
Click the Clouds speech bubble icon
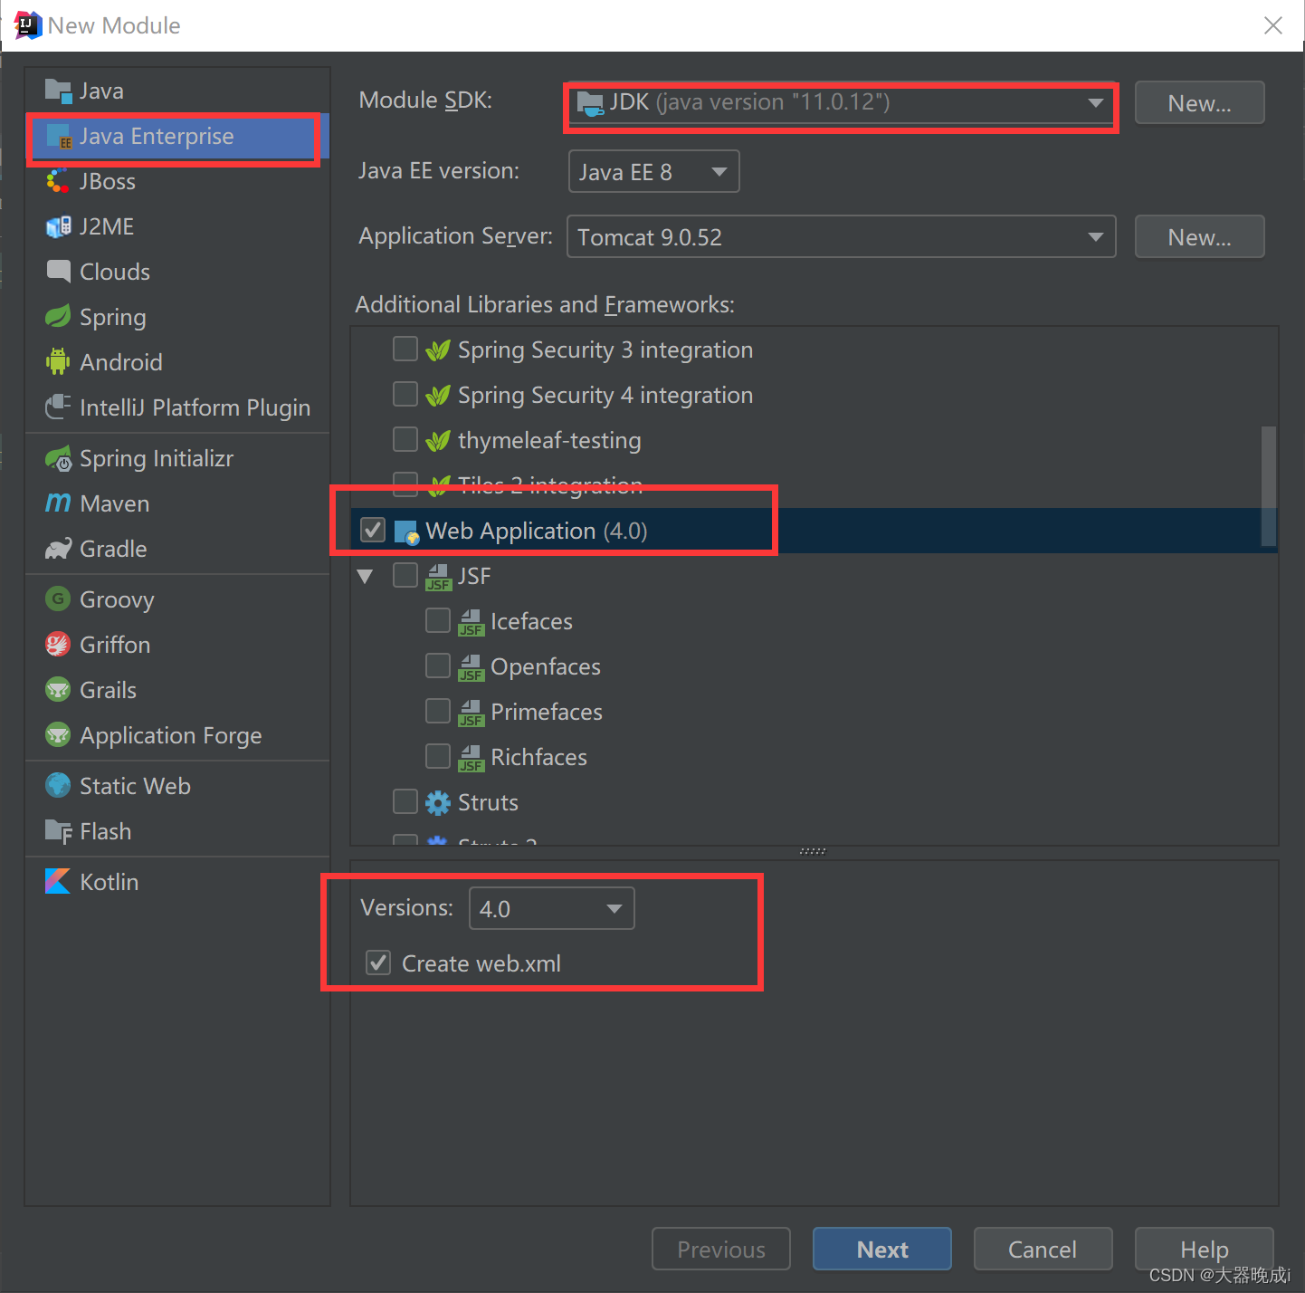tap(59, 272)
